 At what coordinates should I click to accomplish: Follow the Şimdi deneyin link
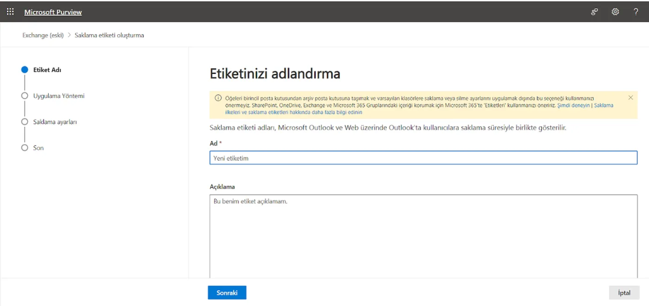click(x=573, y=106)
